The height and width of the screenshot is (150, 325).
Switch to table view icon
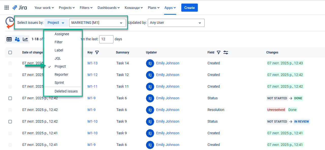point(9,39)
